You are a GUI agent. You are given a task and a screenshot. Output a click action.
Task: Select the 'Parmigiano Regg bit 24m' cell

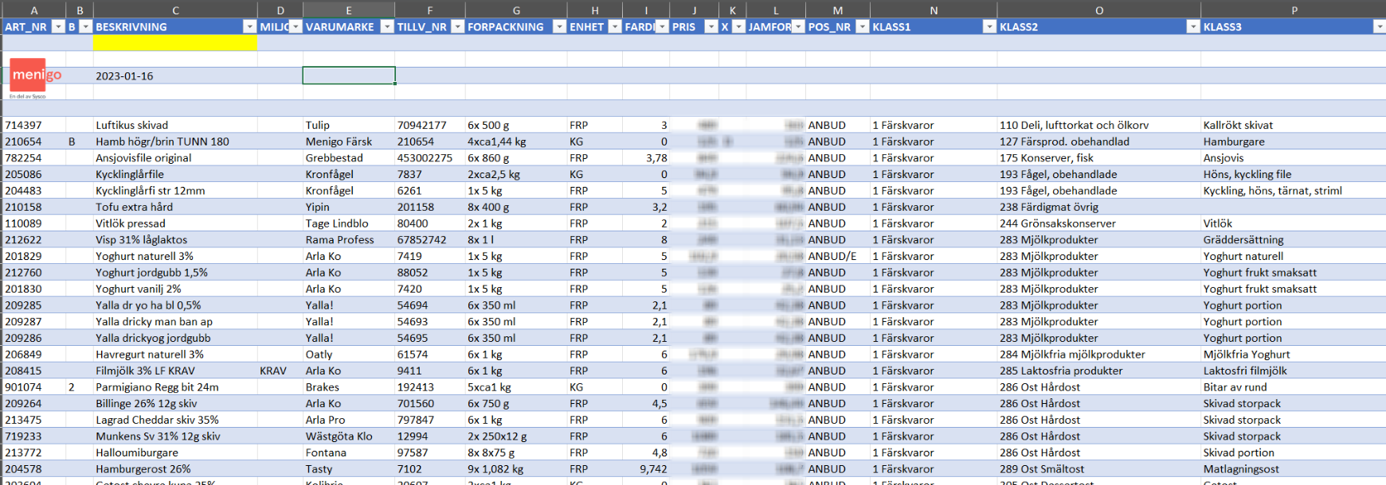(175, 387)
